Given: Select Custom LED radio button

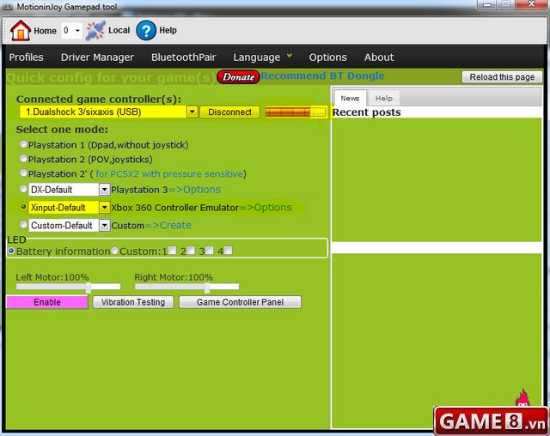Looking at the screenshot, I should coord(114,251).
